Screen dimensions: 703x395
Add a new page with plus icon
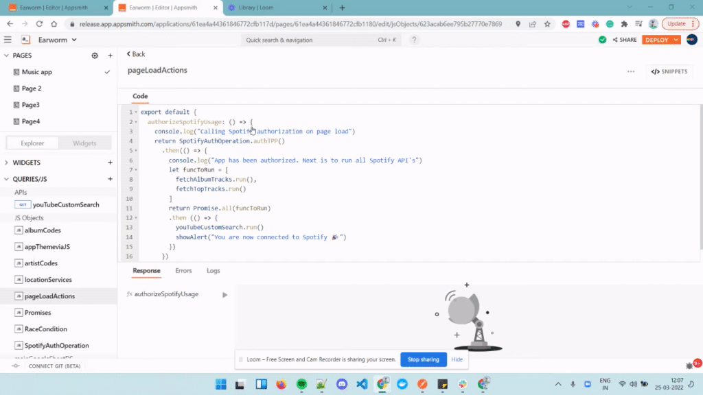click(110, 56)
